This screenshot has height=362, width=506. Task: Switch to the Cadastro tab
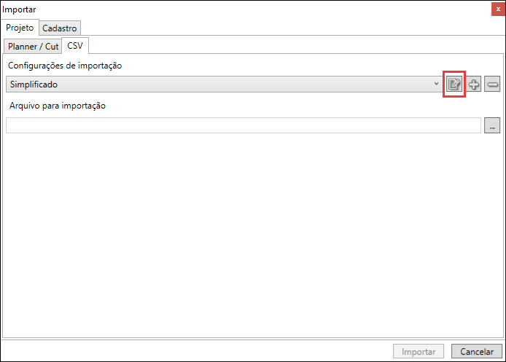tap(60, 28)
